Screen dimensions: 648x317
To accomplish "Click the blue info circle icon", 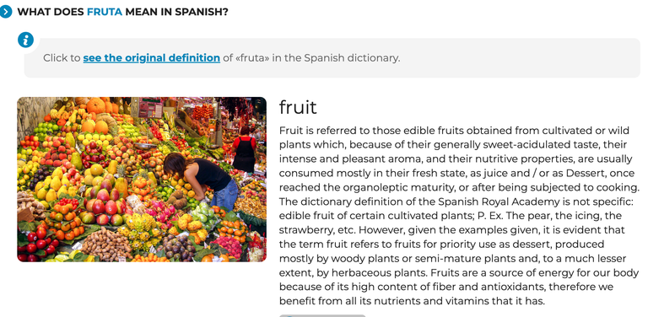I will point(25,40).
